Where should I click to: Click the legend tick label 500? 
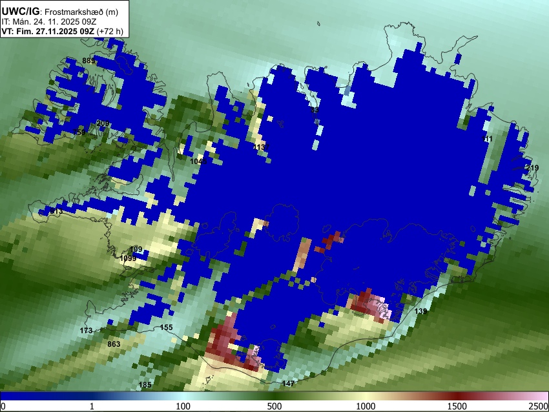click(274, 406)
